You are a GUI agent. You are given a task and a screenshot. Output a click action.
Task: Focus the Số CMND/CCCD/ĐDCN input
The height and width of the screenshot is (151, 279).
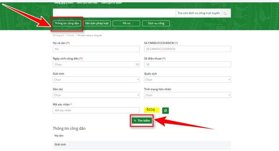coord(188,49)
